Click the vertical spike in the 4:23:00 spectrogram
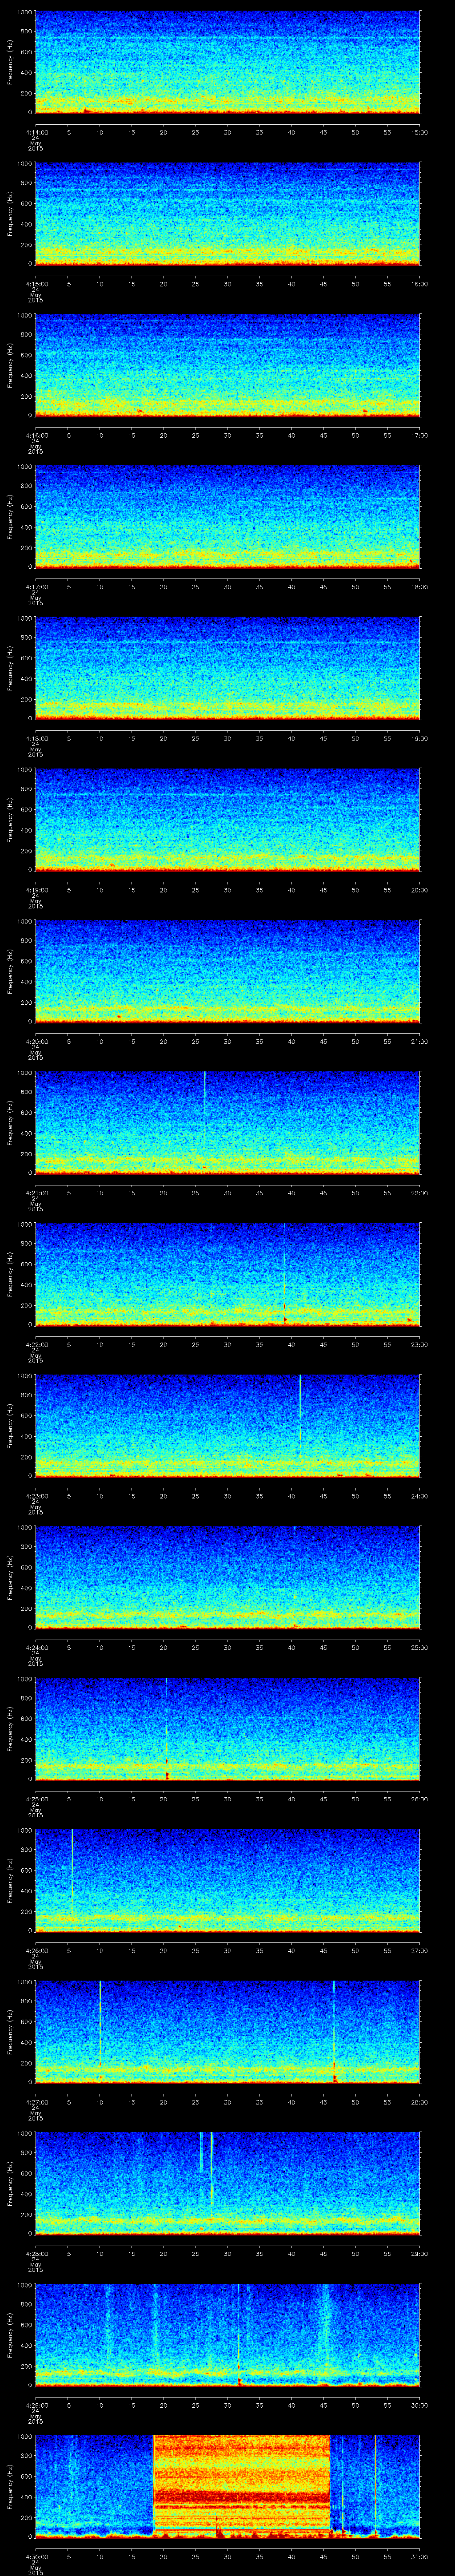455x2576 pixels. (x=300, y=1408)
